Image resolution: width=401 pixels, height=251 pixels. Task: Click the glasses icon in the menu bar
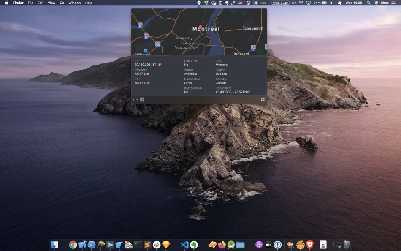pos(294,3)
